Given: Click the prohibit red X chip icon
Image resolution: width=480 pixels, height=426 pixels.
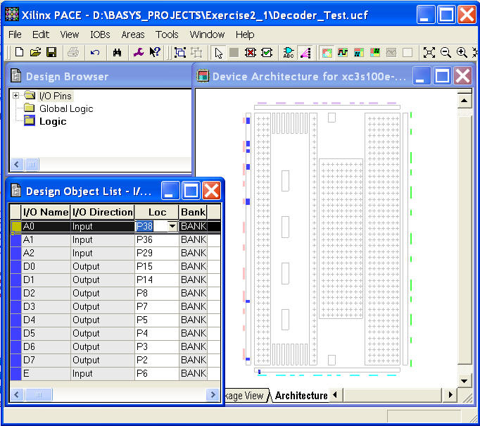Looking at the screenshot, I should [251, 52].
